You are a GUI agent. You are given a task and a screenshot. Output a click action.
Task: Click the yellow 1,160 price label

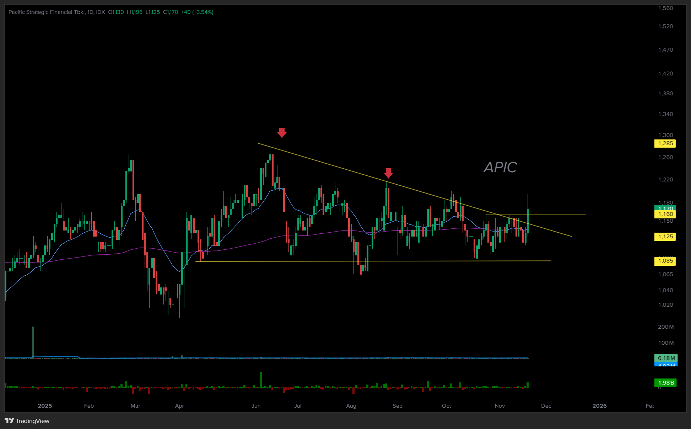tap(665, 214)
